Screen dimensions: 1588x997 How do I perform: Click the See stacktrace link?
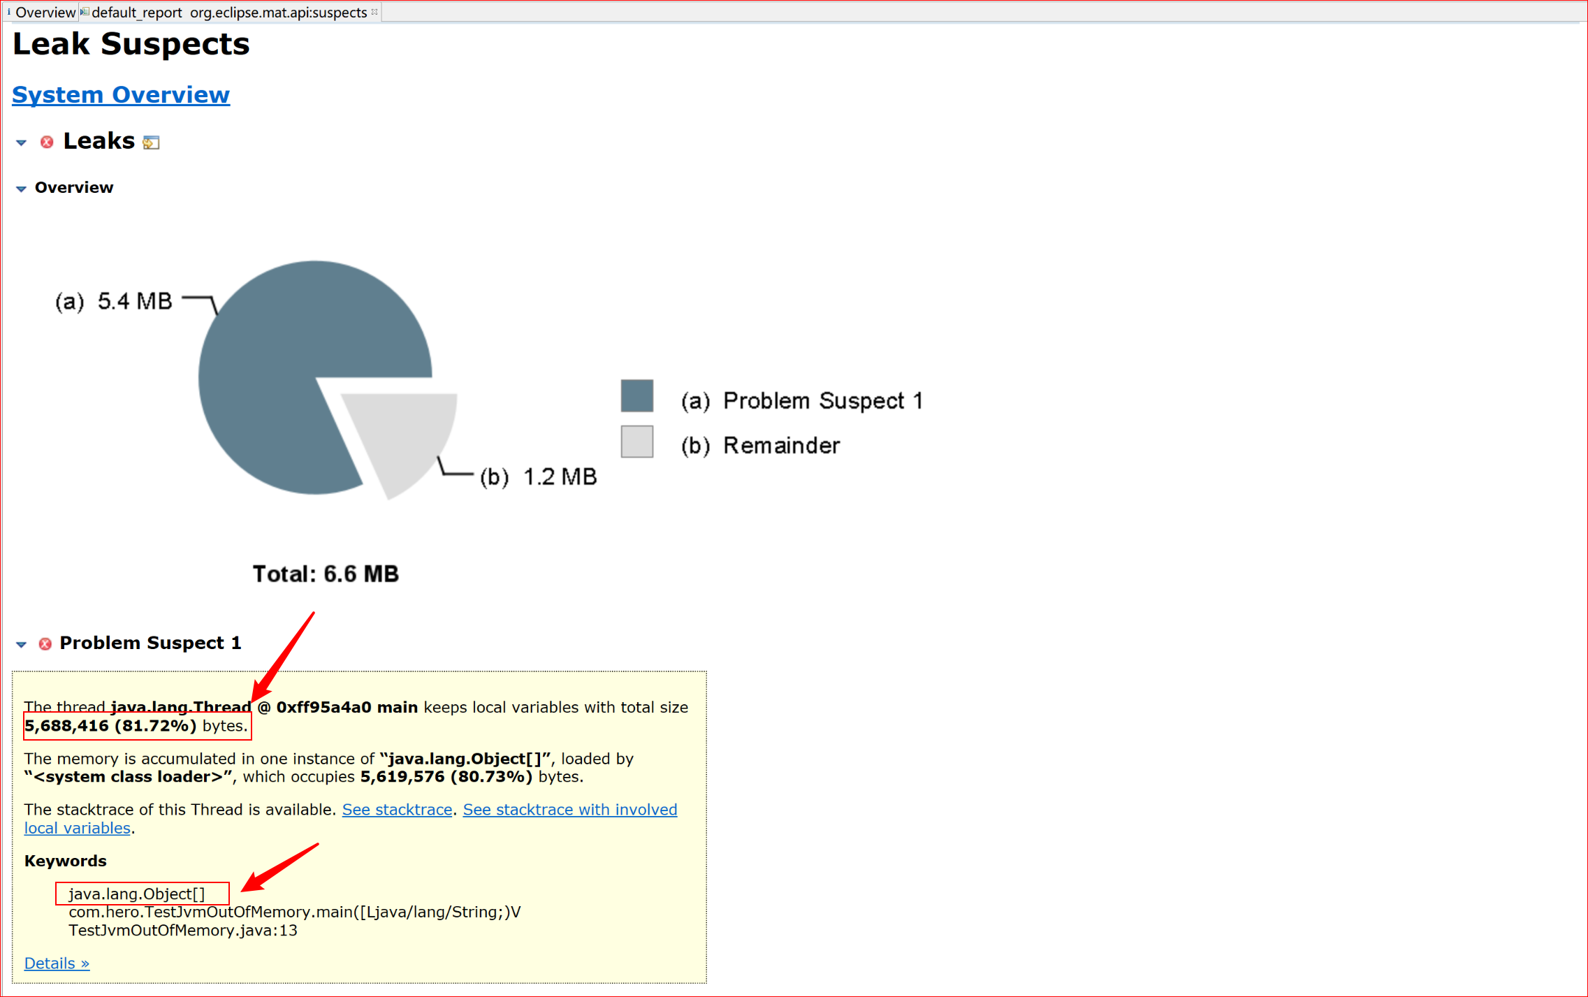[397, 809]
